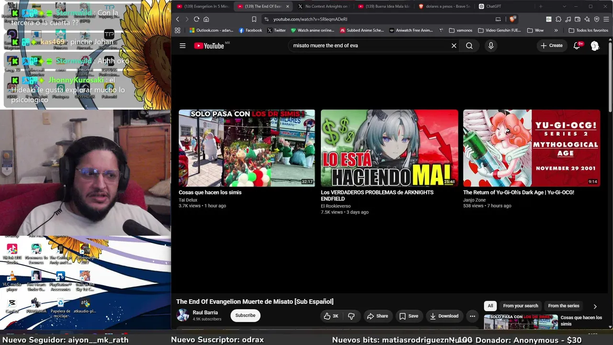Open the Brave main menu
This screenshot has width=613, height=345.
point(606,19)
